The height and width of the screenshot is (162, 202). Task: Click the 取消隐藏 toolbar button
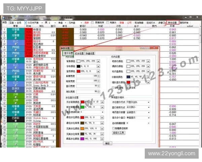pos(138,22)
